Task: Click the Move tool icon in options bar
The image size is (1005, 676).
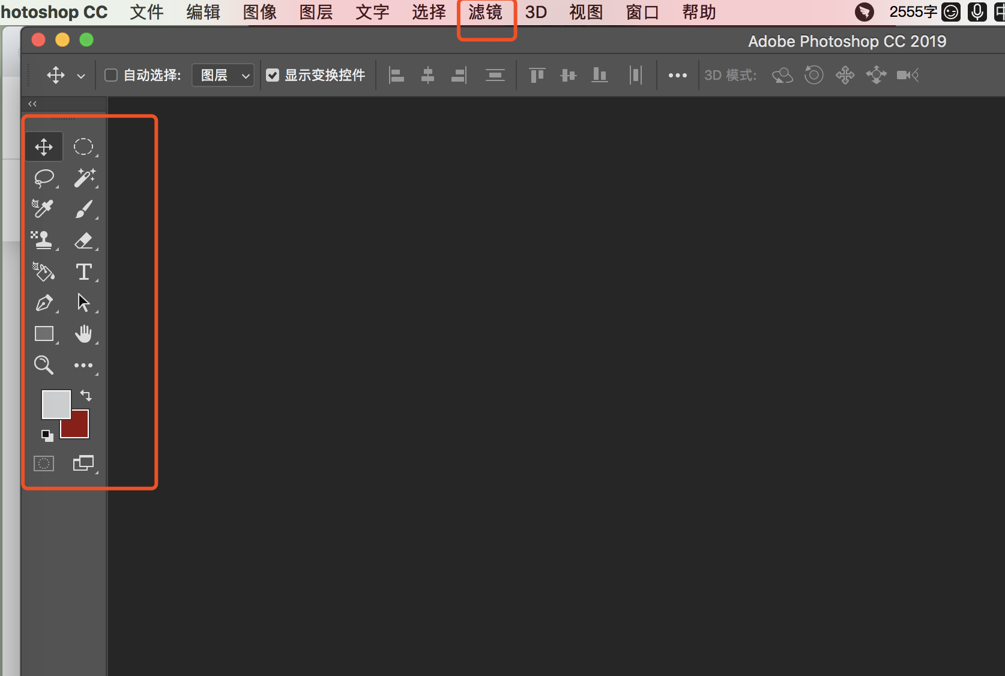Action: coord(56,75)
